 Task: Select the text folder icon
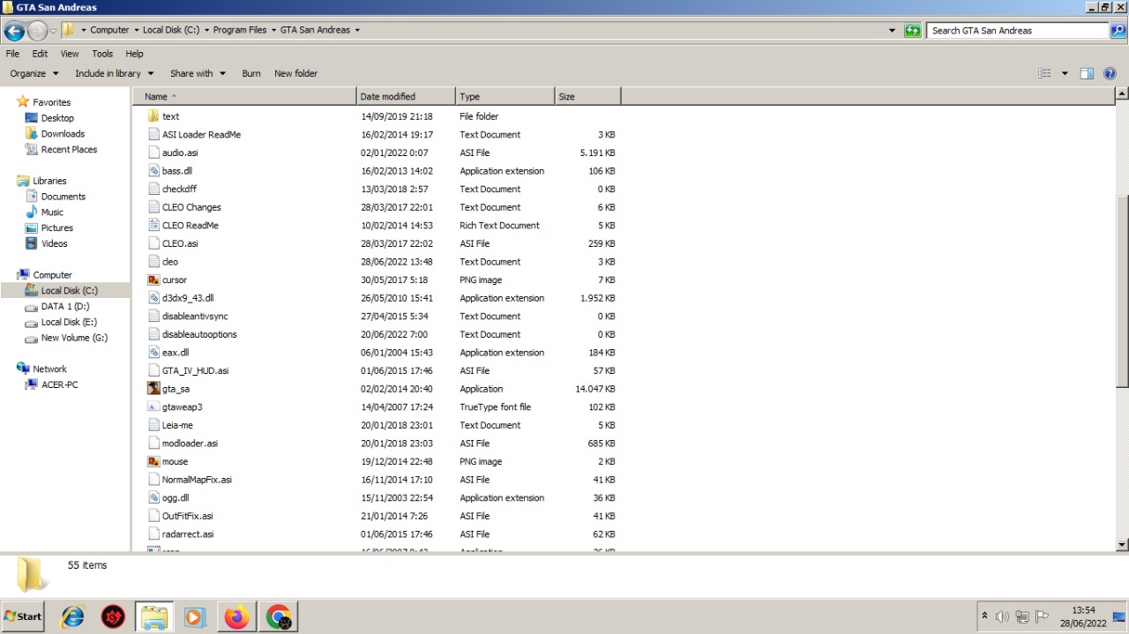click(x=153, y=116)
